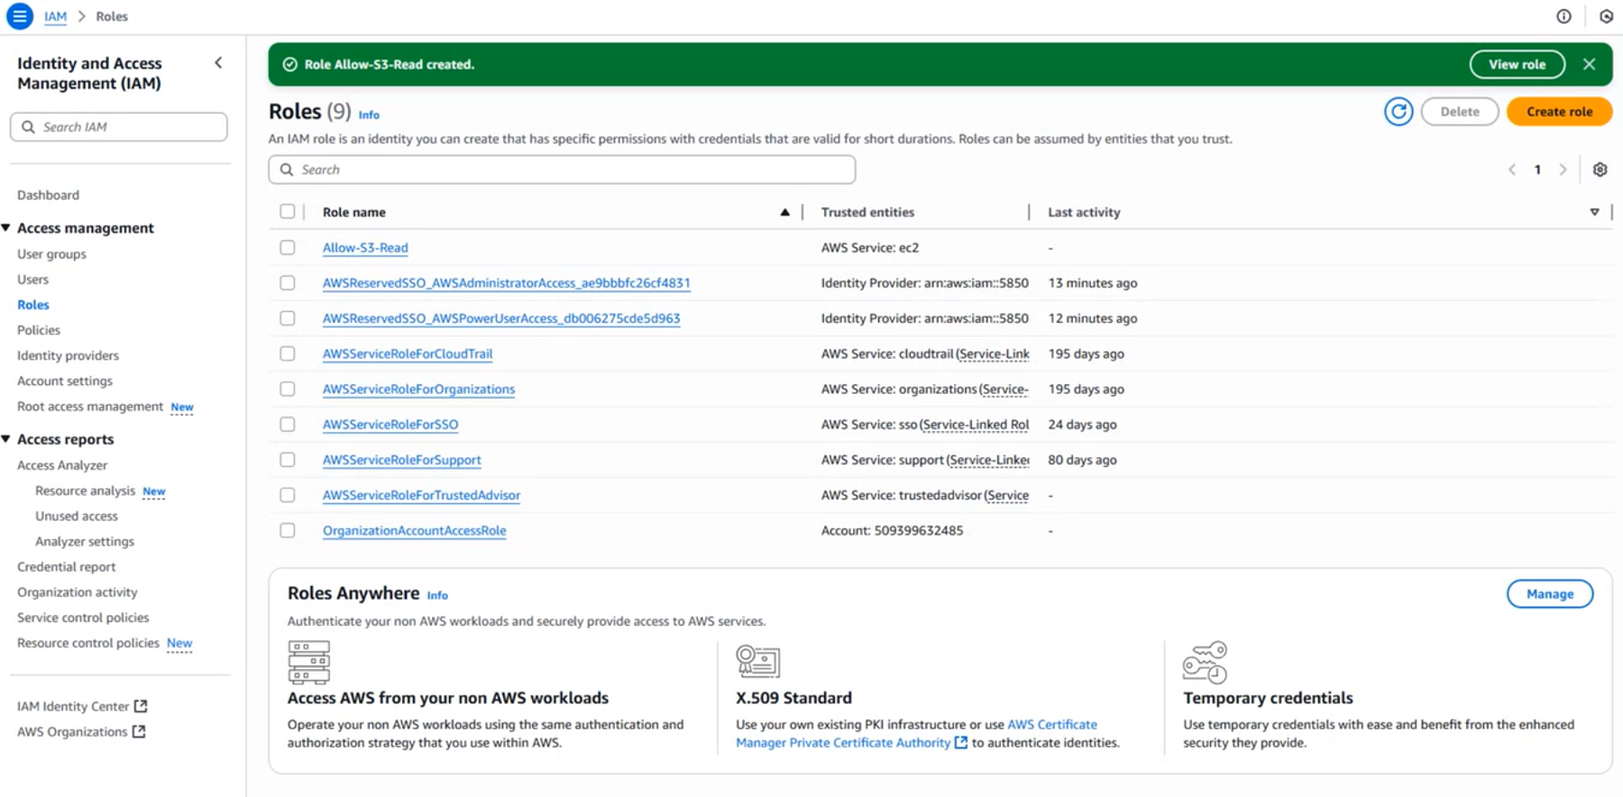Open Resource analysis in sidebar
Screen dimensions: 1623x797
(85, 490)
